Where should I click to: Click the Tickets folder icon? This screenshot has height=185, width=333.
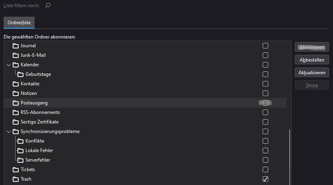pyautogui.click(x=16, y=170)
